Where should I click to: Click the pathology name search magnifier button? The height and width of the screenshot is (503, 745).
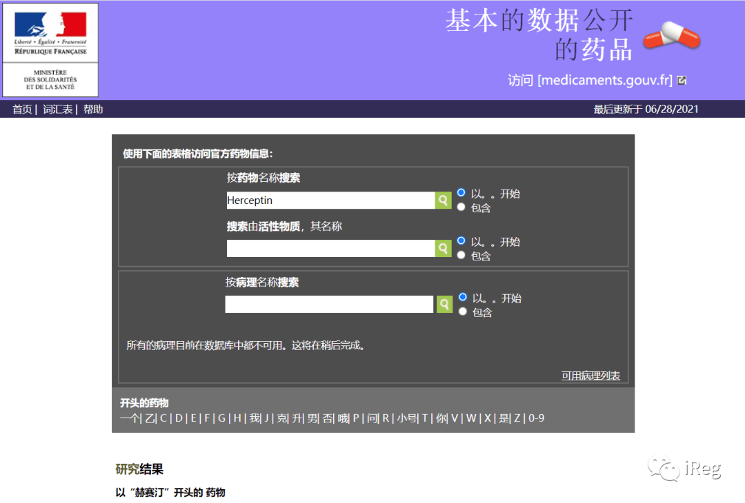(444, 304)
